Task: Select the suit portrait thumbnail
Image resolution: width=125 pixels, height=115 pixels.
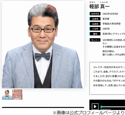Action: 7,94
